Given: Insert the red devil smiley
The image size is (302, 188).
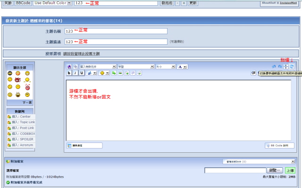Looking at the screenshot, I should tap(17, 79).
